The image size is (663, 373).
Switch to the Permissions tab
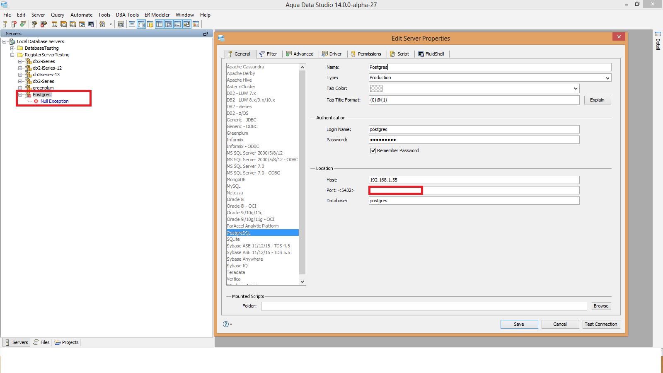365,54
